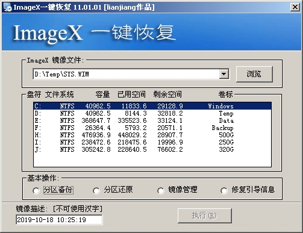Image resolution: width=303 pixels, height=233 pixels.
Task: Click the ImageX app icon in title bar
Action: click(x=8, y=7)
